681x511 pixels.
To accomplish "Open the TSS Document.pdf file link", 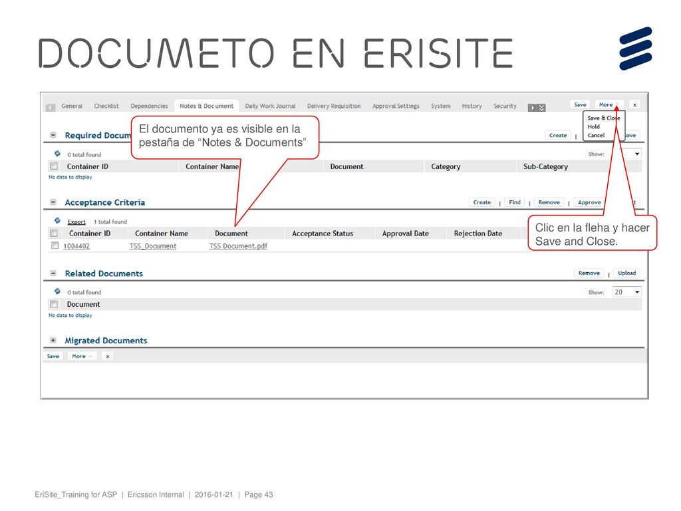I will (238, 246).
